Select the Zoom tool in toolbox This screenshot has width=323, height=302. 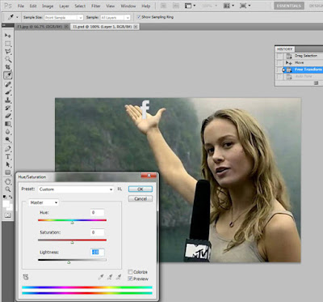pyautogui.click(x=8, y=189)
